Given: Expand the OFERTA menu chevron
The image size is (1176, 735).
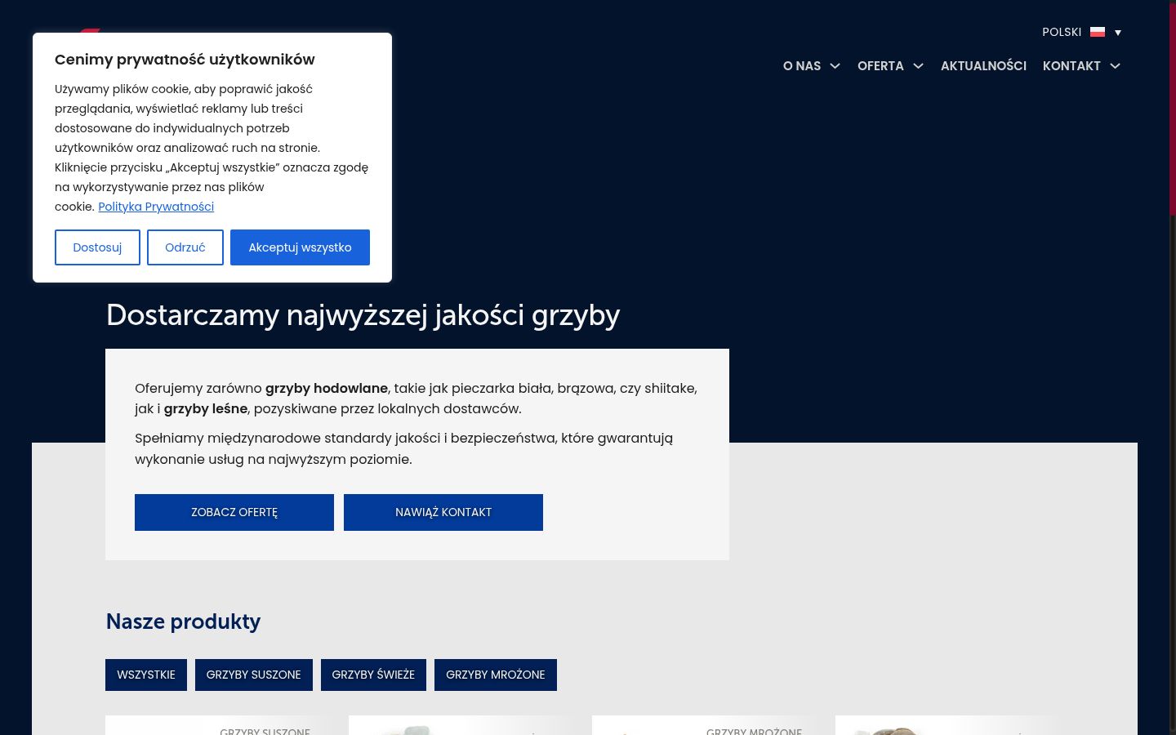Looking at the screenshot, I should [918, 66].
